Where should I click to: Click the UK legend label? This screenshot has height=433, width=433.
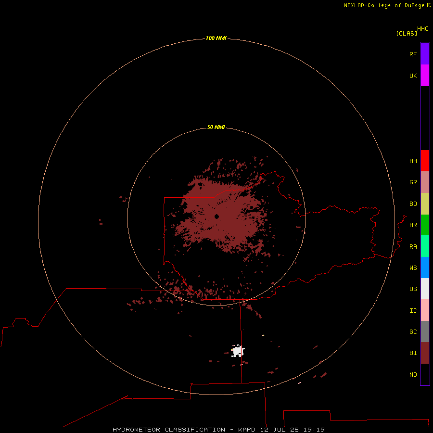click(x=413, y=76)
